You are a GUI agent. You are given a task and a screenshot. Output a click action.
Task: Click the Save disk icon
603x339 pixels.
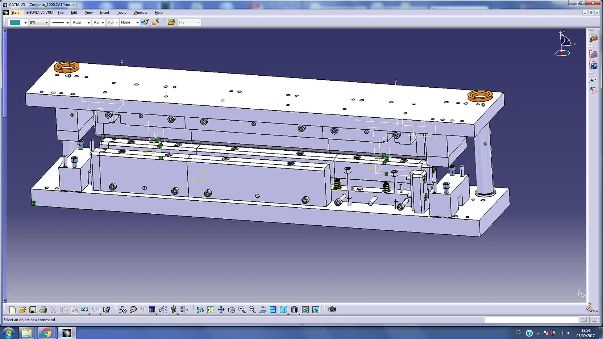[33, 310]
